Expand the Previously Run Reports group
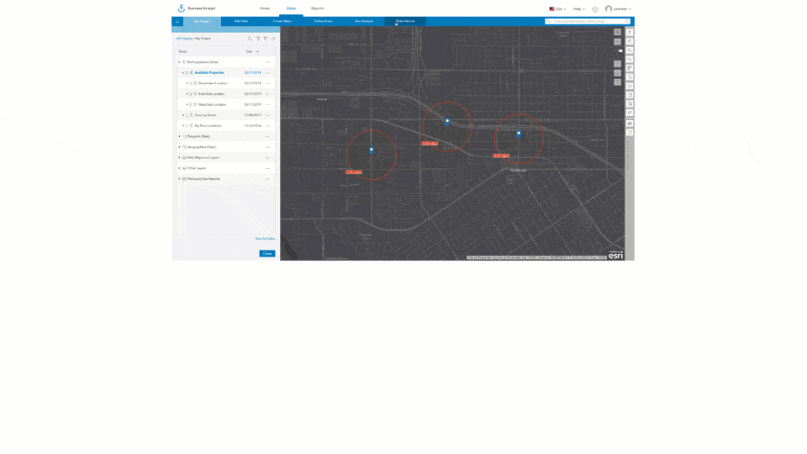The image size is (807, 454). pyautogui.click(x=180, y=179)
